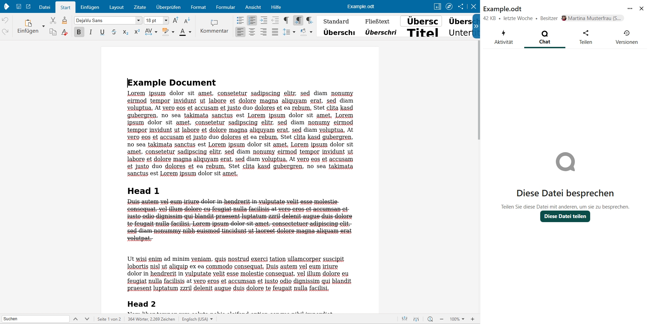Toggle bold formatting off
650x324 pixels.
(79, 32)
